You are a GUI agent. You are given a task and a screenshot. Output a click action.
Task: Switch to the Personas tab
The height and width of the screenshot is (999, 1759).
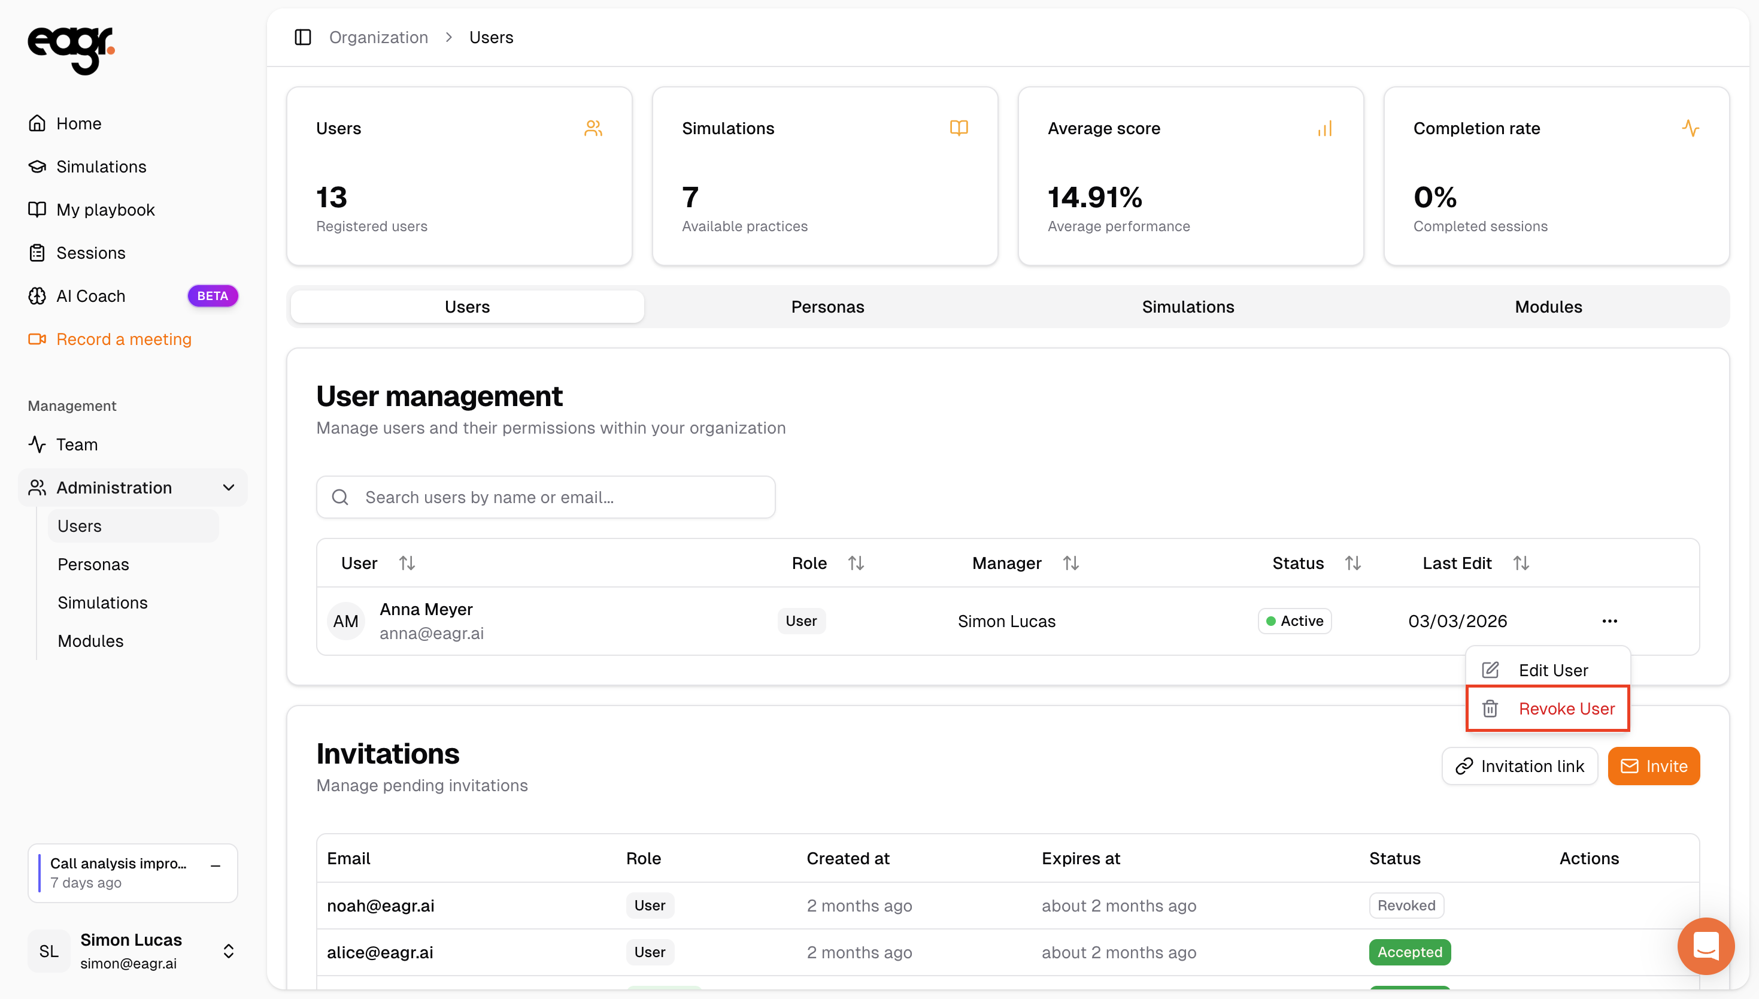pyautogui.click(x=827, y=307)
